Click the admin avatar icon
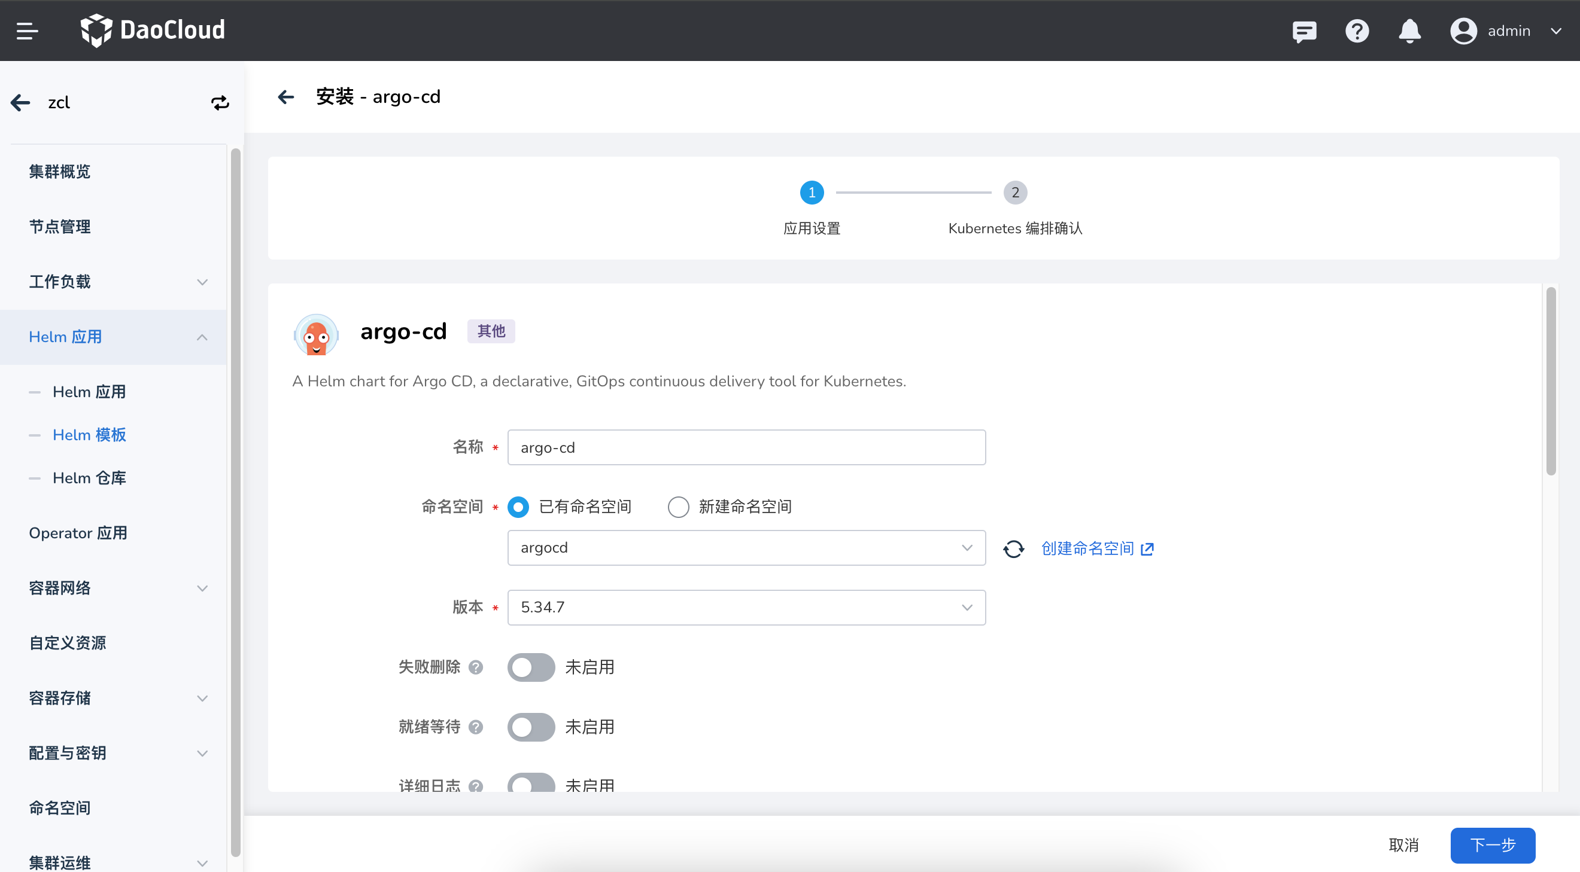1580x872 pixels. [1463, 31]
